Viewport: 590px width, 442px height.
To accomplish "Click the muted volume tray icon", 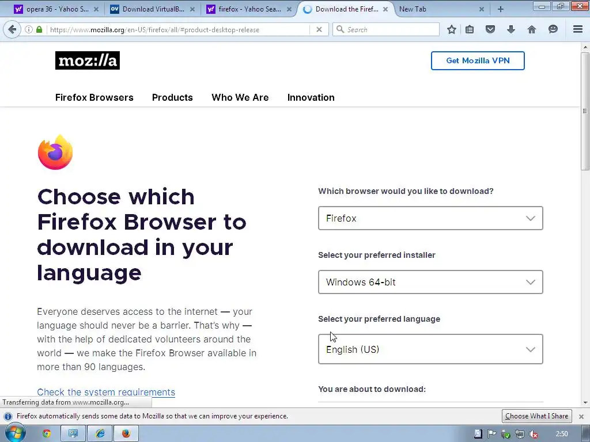I will 534,434.
